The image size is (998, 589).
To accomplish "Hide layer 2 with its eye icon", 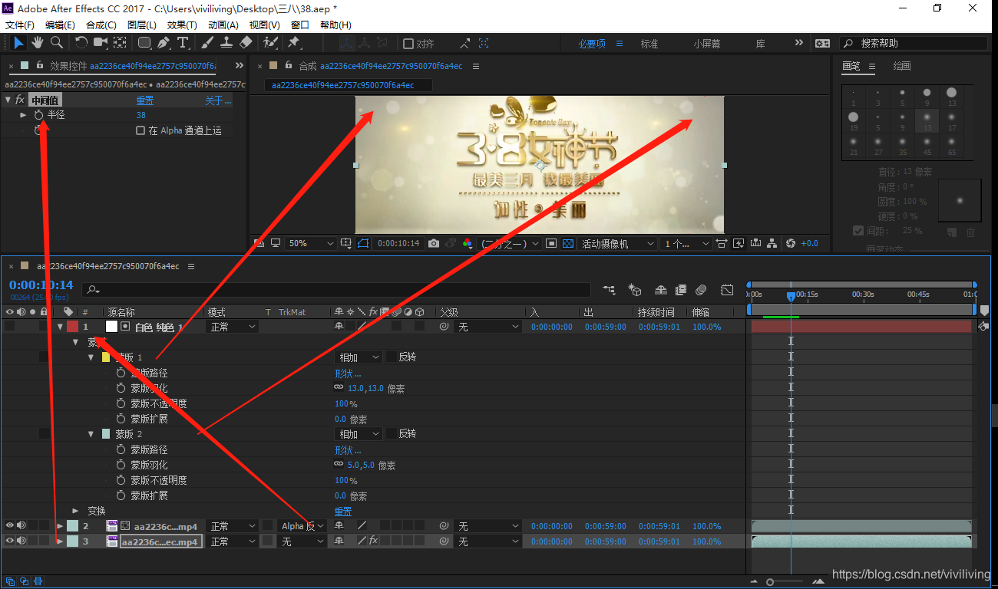I will 10,525.
